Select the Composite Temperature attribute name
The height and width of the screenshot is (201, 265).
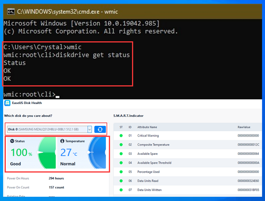point(153,145)
